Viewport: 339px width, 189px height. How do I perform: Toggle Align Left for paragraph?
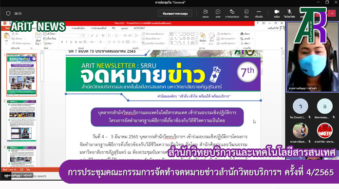(x=109, y=42)
